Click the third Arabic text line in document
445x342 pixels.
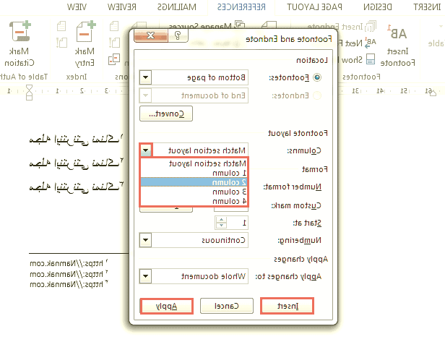76,187
